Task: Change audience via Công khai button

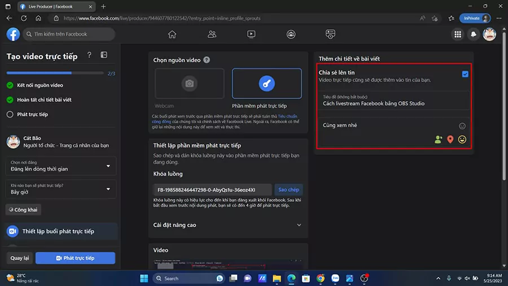Action: (23, 210)
